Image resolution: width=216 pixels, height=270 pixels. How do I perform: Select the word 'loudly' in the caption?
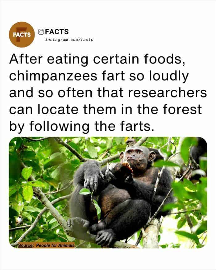(x=169, y=76)
